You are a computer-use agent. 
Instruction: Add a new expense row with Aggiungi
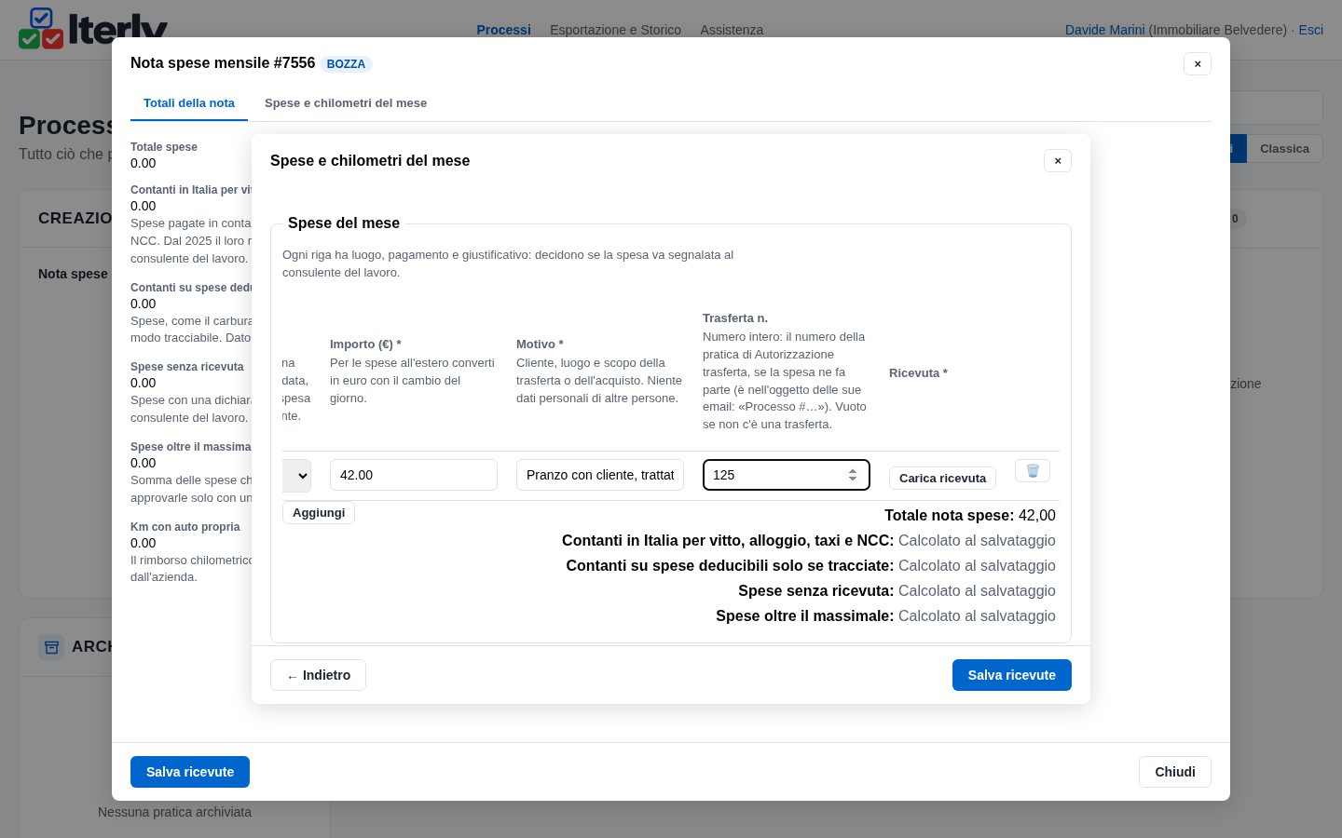point(319,513)
